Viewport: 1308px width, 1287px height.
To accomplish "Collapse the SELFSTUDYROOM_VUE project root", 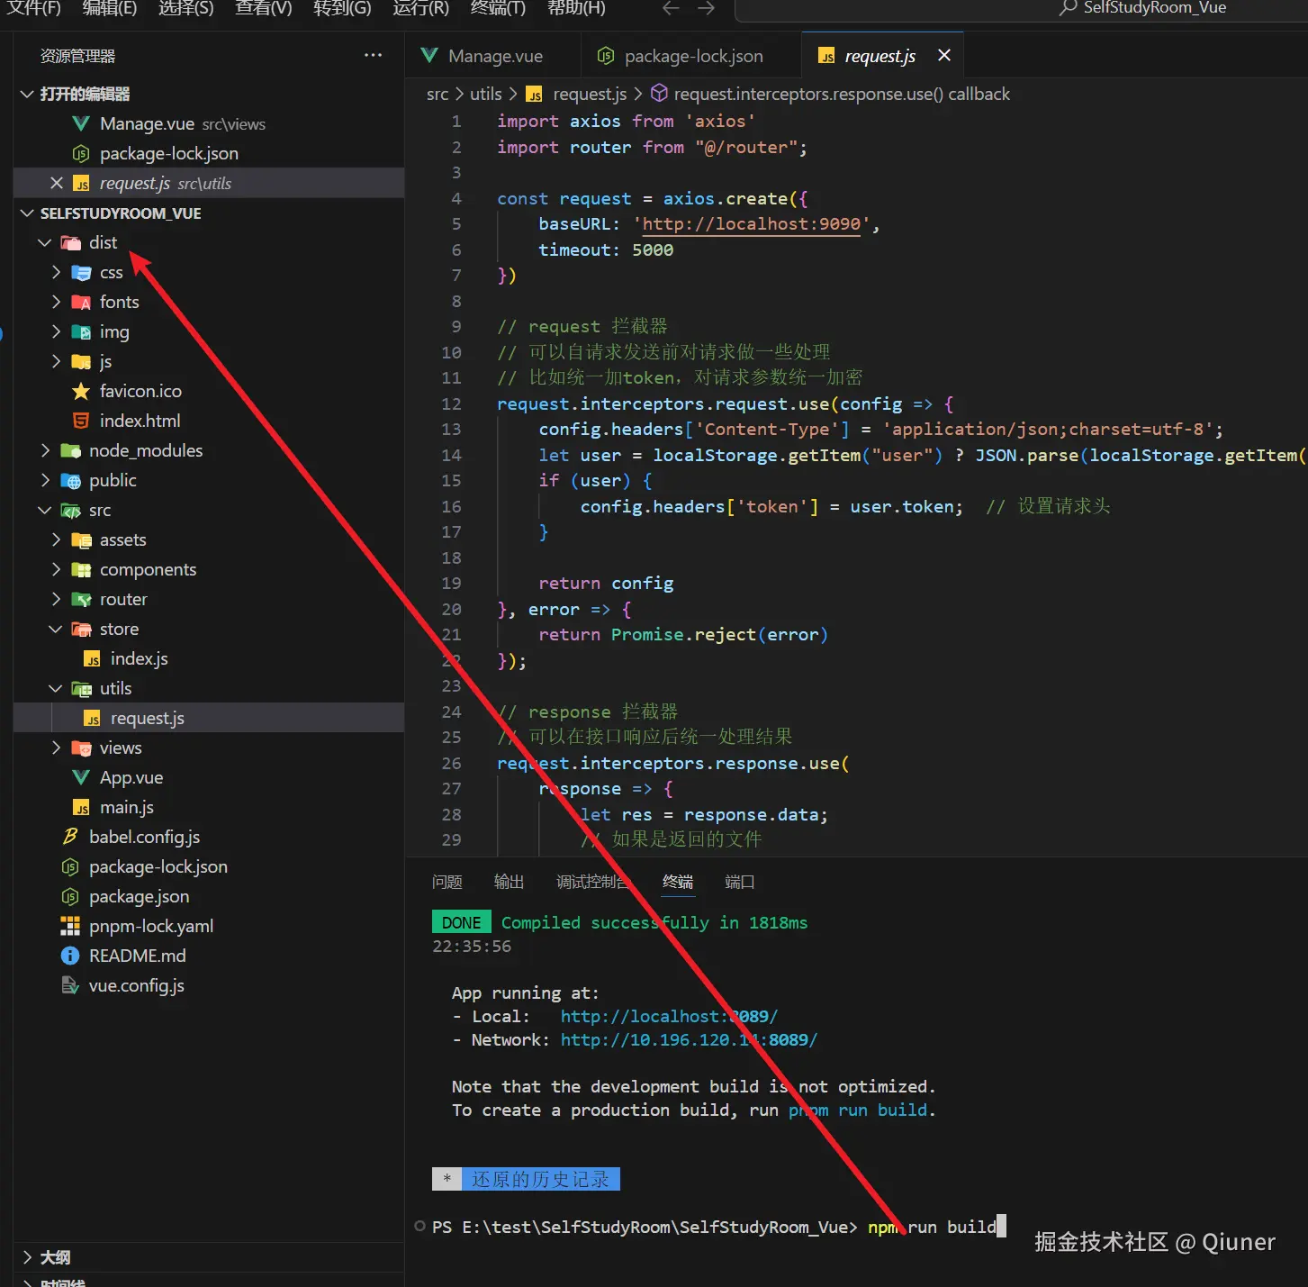I will pos(27,213).
